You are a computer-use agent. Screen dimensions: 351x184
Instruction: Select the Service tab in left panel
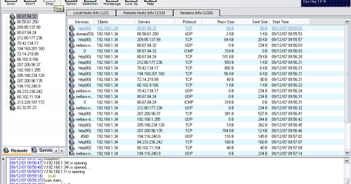(x=42, y=150)
